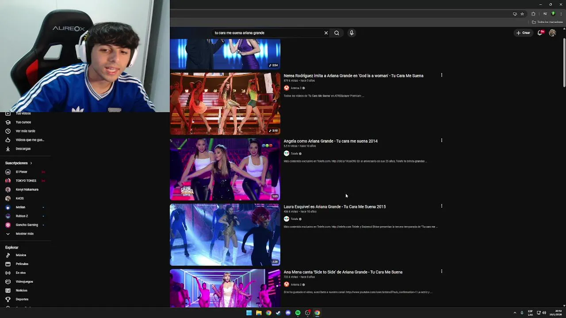The width and height of the screenshot is (566, 318).
Task: Open Ana Mena 'Side to Side' title
Action: [343, 272]
